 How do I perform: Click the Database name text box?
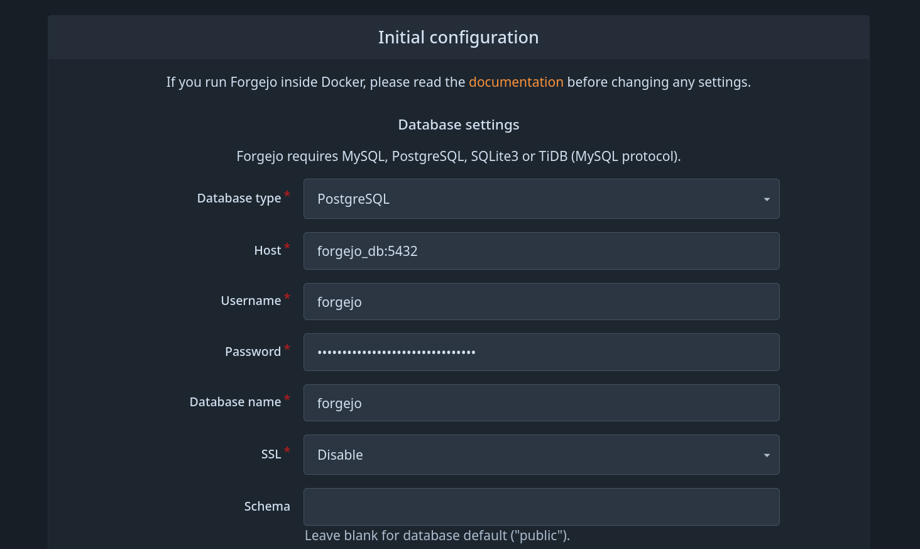540,403
